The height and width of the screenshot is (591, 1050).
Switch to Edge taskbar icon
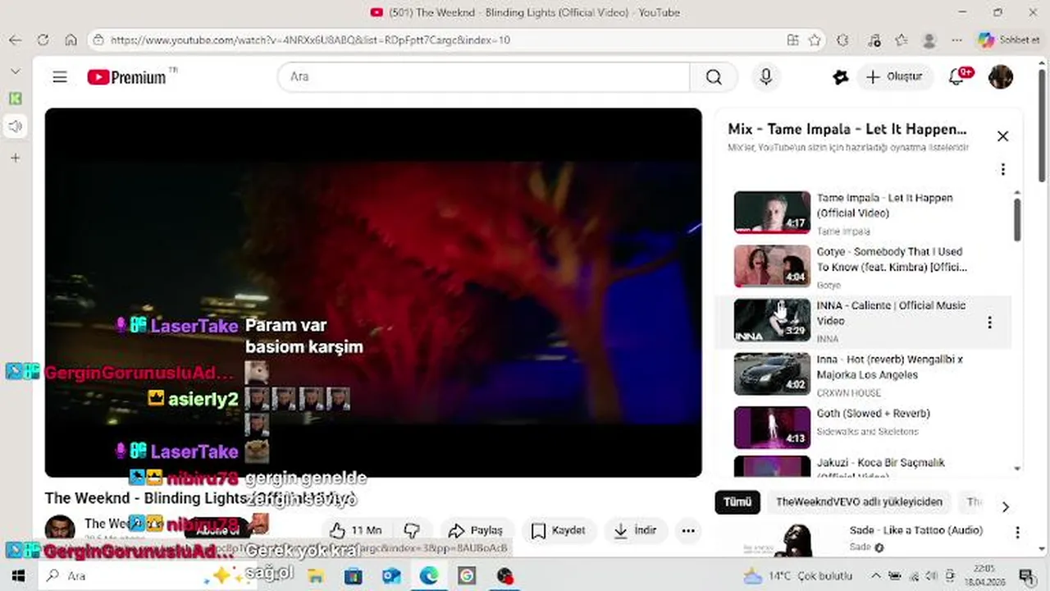pyautogui.click(x=429, y=576)
